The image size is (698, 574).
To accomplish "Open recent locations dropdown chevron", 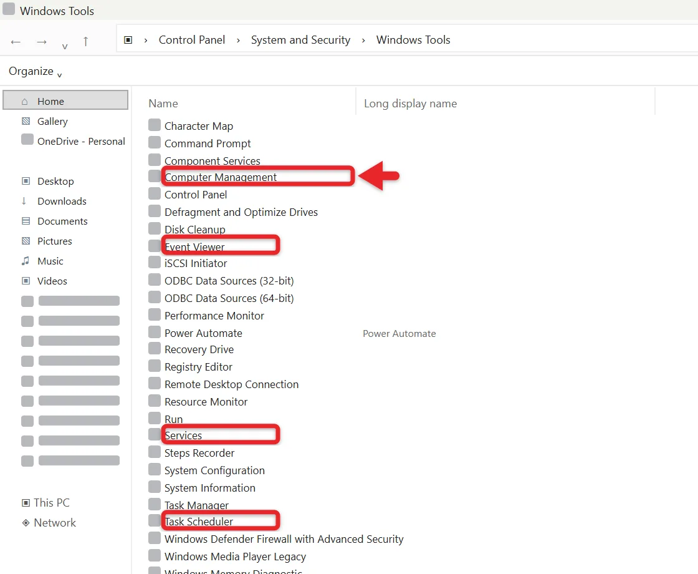I will point(65,46).
